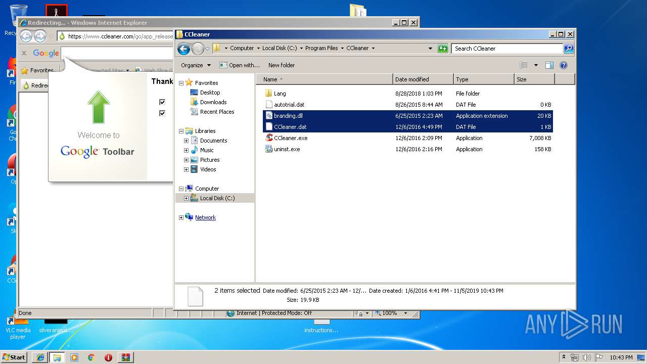Expand the Pictures library node

(x=186, y=160)
